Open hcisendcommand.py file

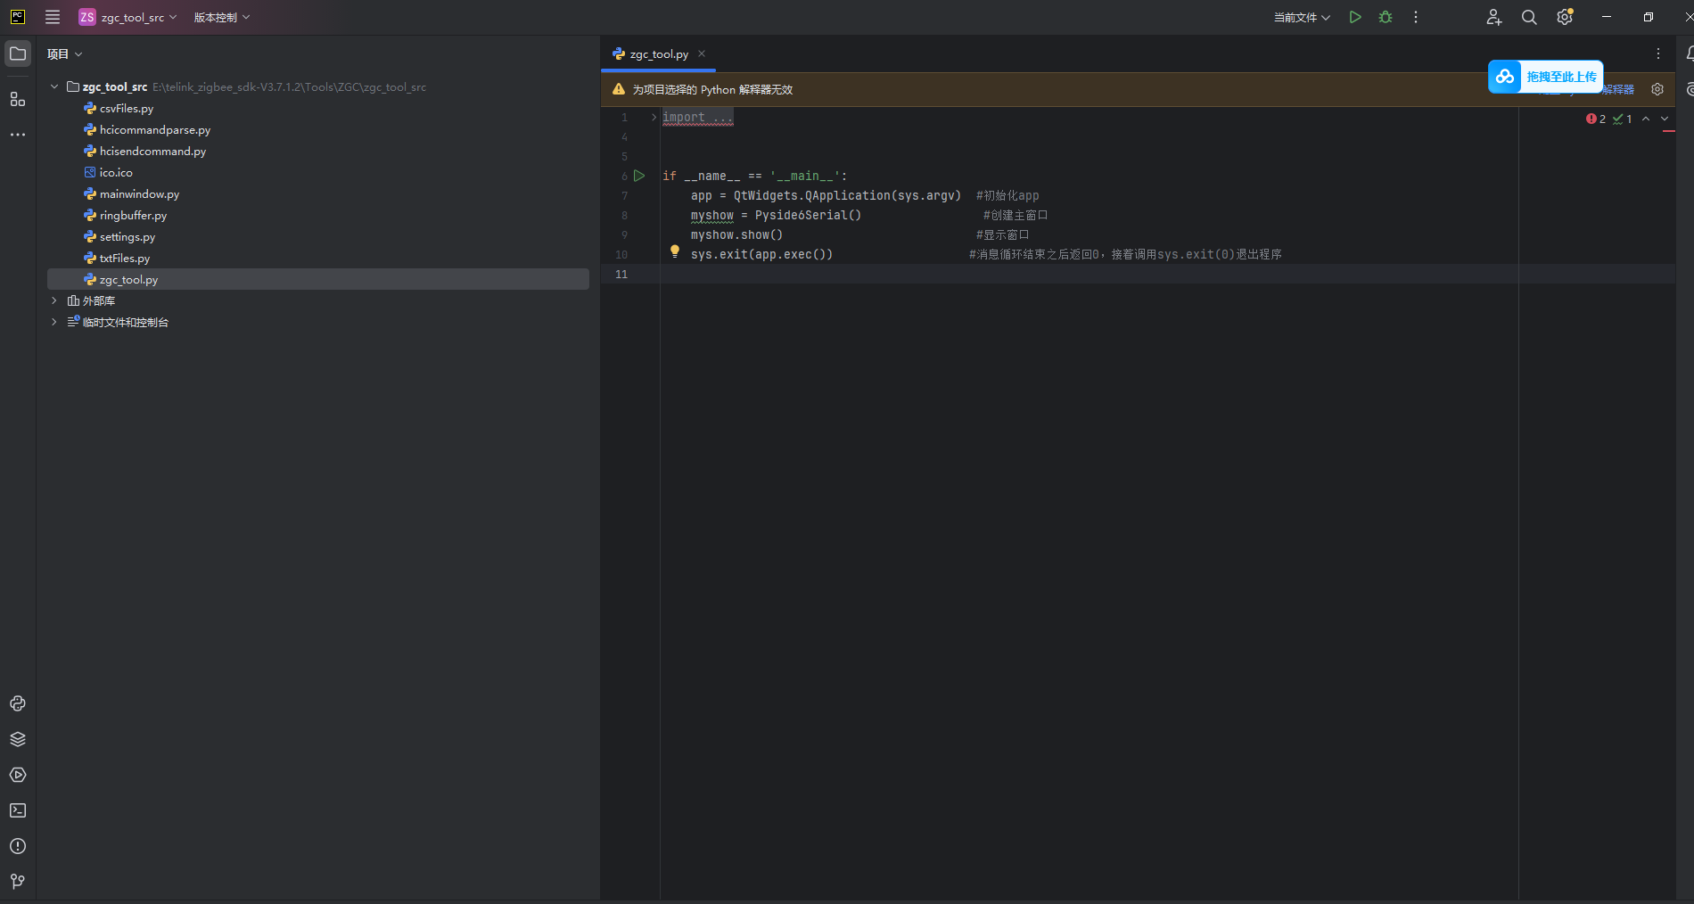pyautogui.click(x=152, y=151)
